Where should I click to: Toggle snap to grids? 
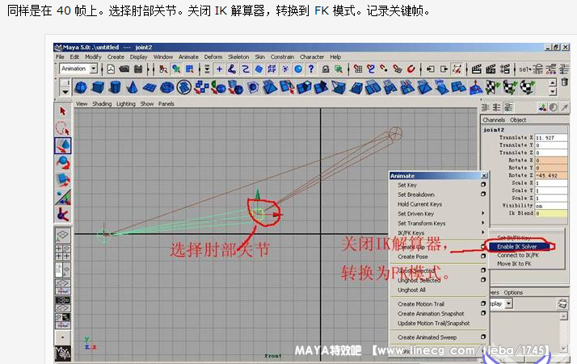[x=358, y=69]
